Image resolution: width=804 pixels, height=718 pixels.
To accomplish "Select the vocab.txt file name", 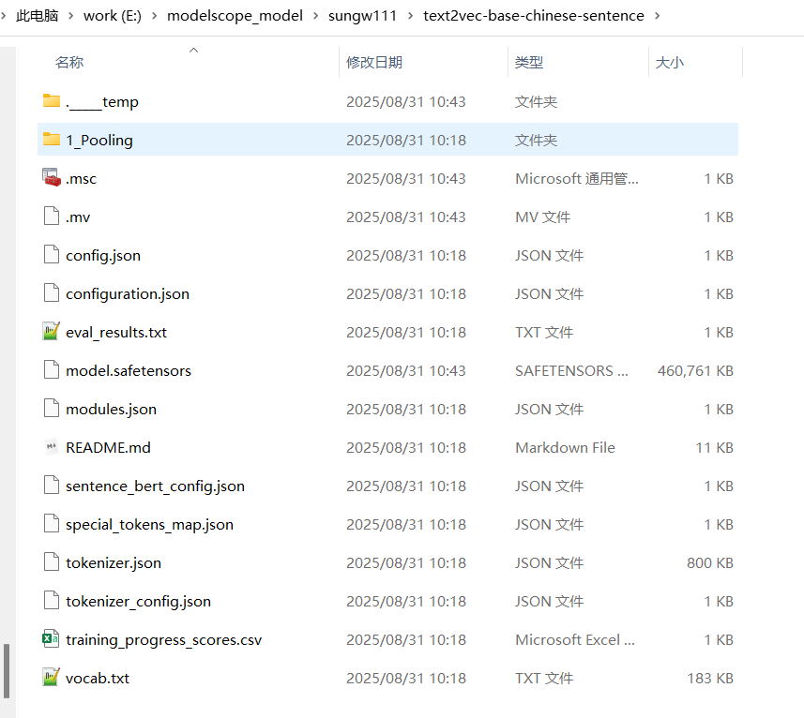I will click(98, 678).
